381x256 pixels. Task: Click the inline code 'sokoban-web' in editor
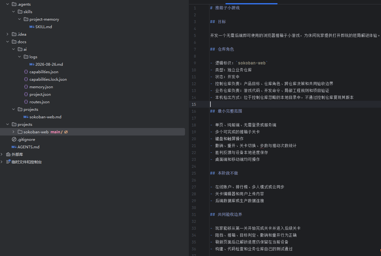point(252,63)
